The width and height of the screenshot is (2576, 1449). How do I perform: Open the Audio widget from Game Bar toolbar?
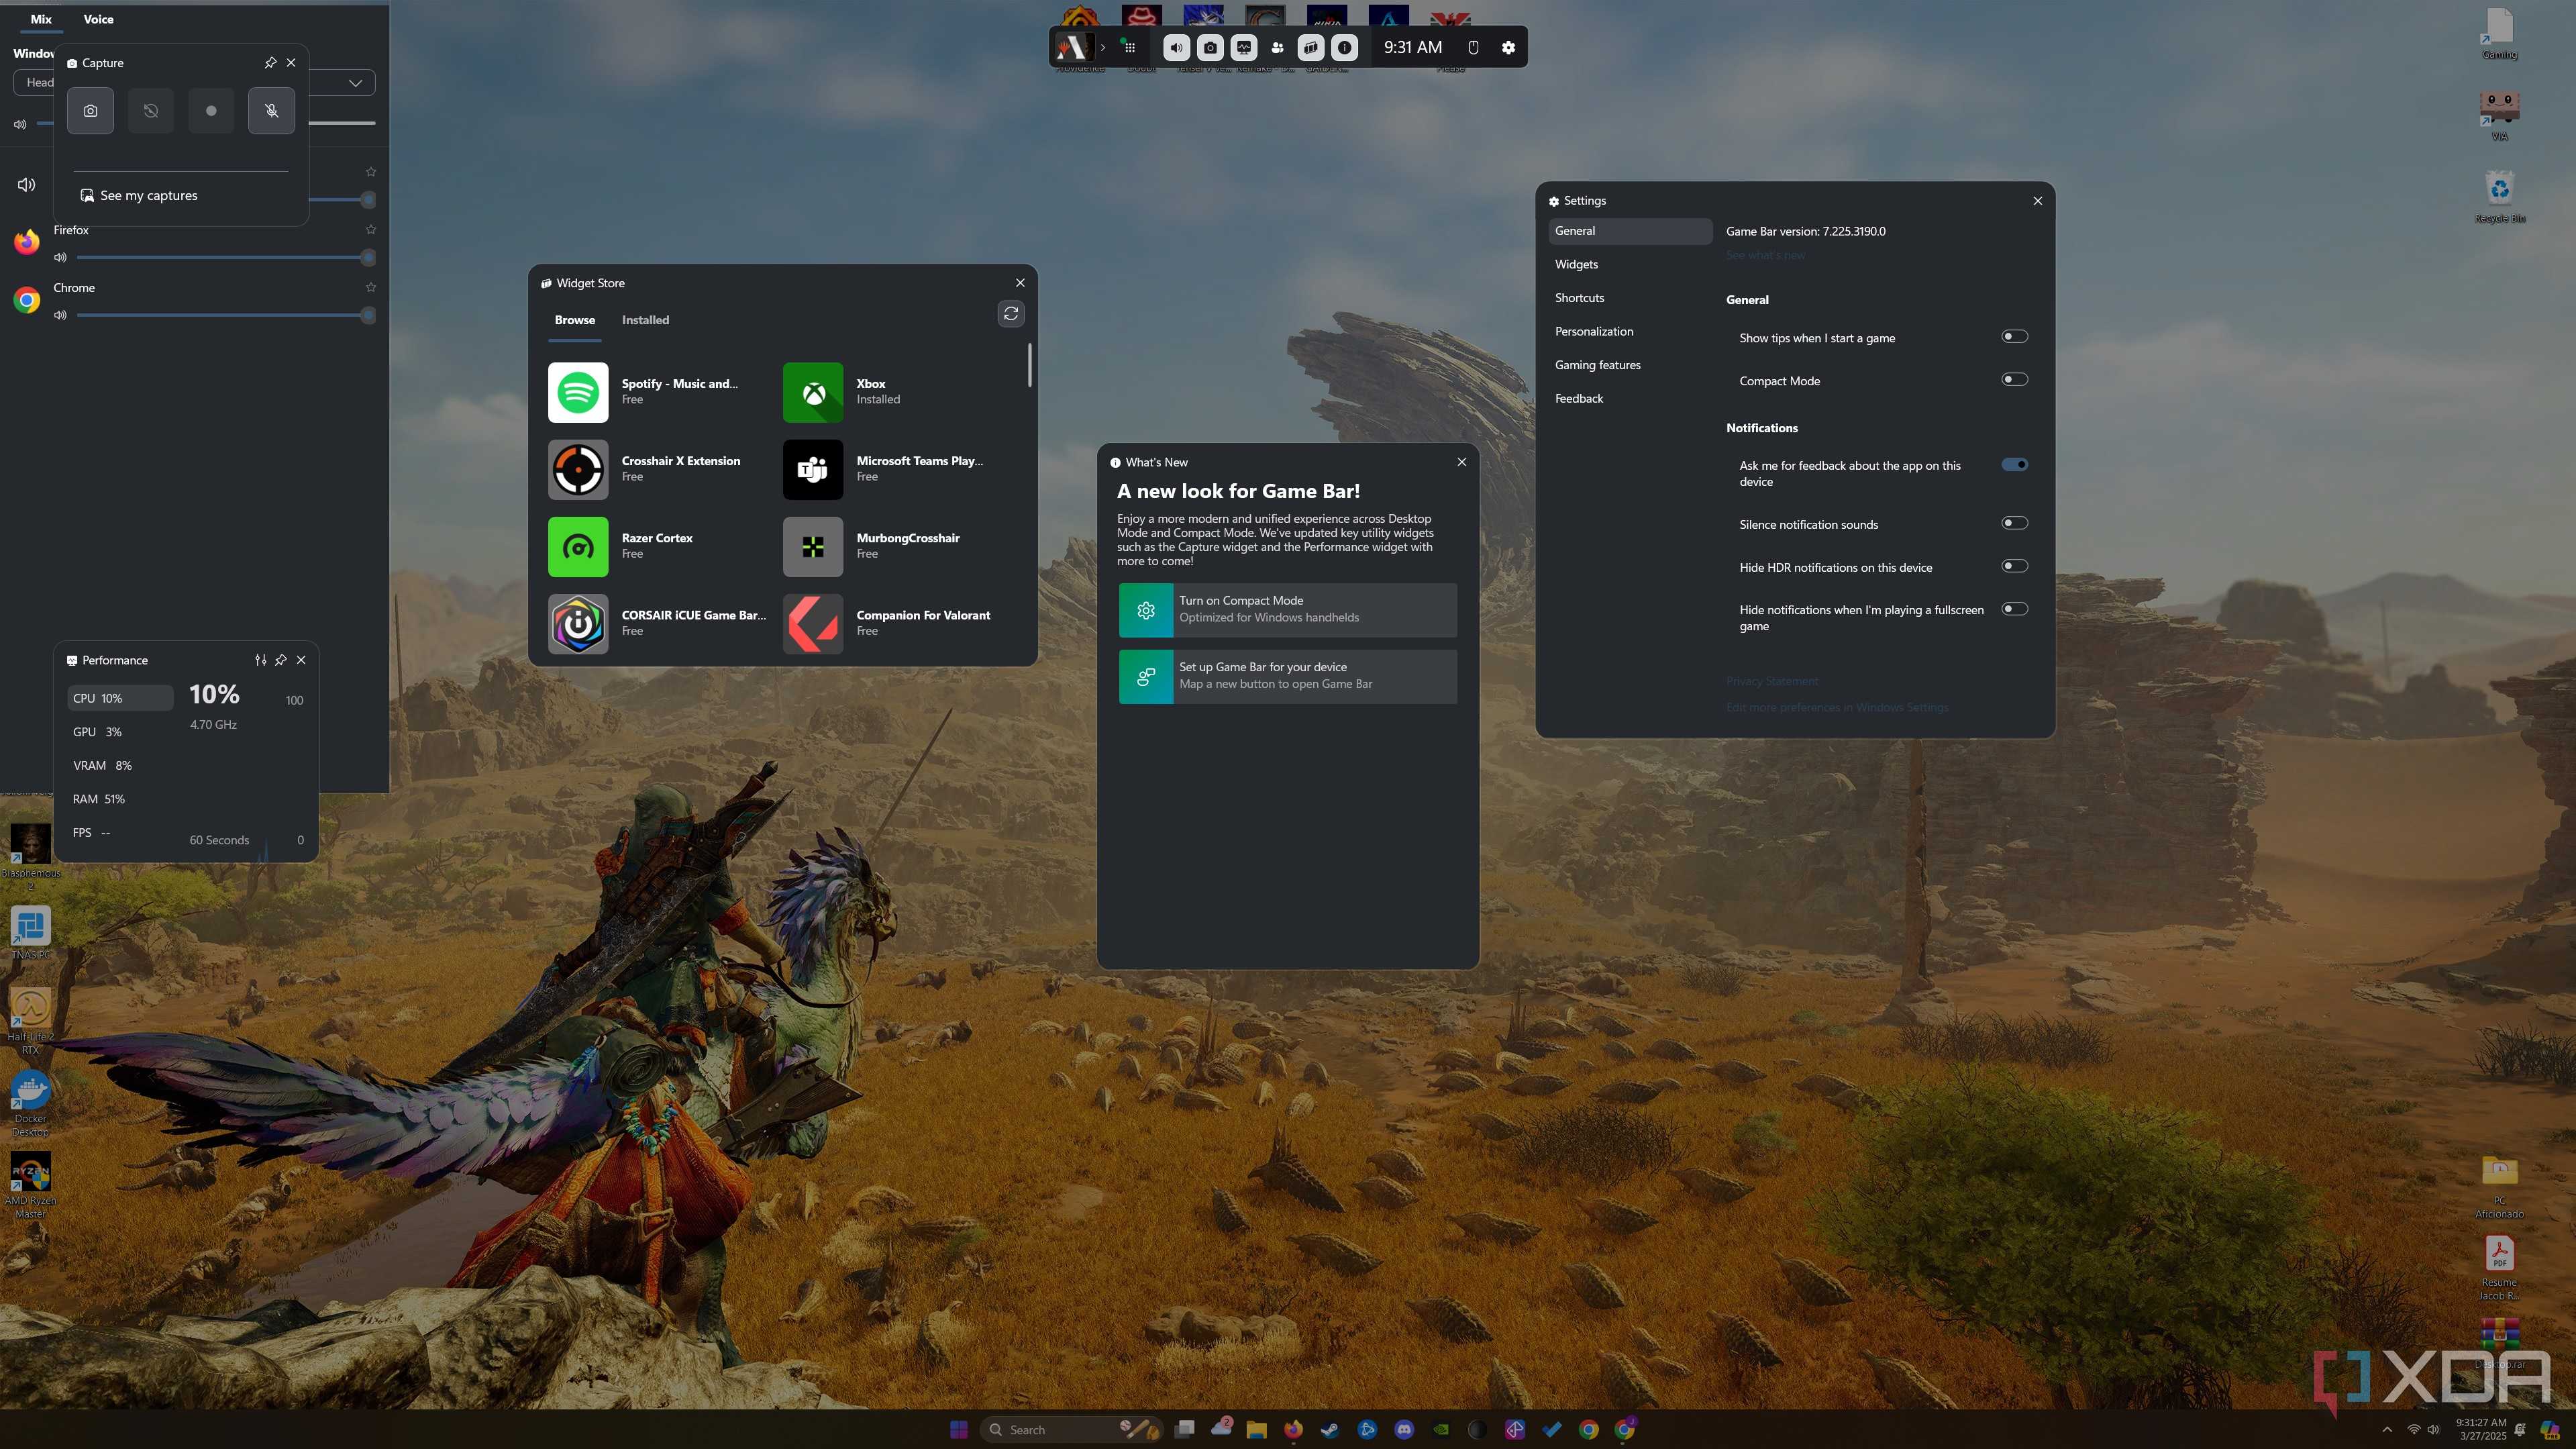1176,47
